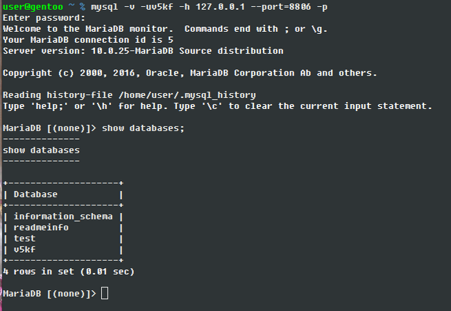The image size is (451, 311).
Task: Click the information_schema database row
Action: pyautogui.click(x=62, y=216)
